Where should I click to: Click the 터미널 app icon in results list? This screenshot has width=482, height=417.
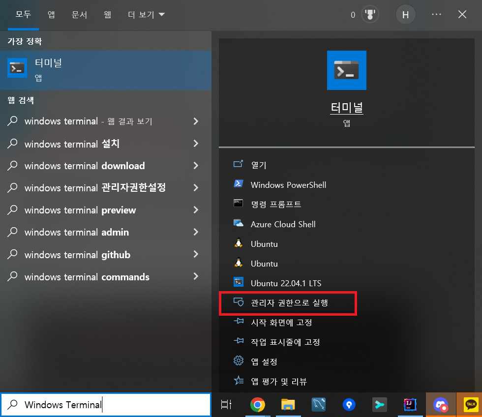point(17,68)
